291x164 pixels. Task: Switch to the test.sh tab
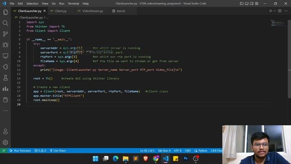[121, 11]
